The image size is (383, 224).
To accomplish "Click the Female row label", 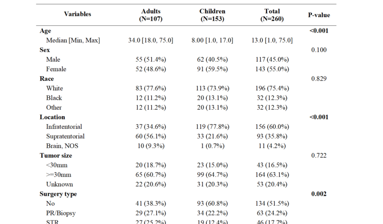I will pyautogui.click(x=56, y=69).
